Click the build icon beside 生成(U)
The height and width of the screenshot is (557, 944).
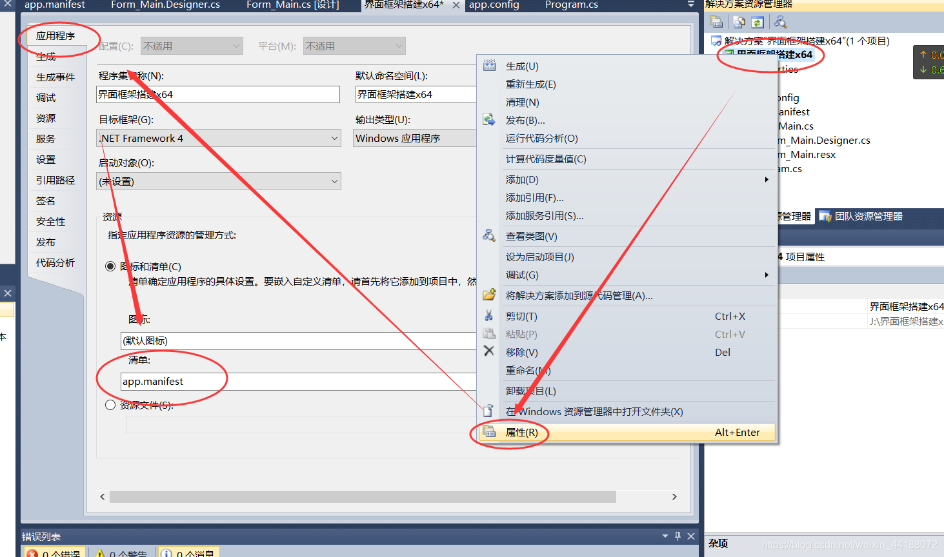[x=489, y=66]
